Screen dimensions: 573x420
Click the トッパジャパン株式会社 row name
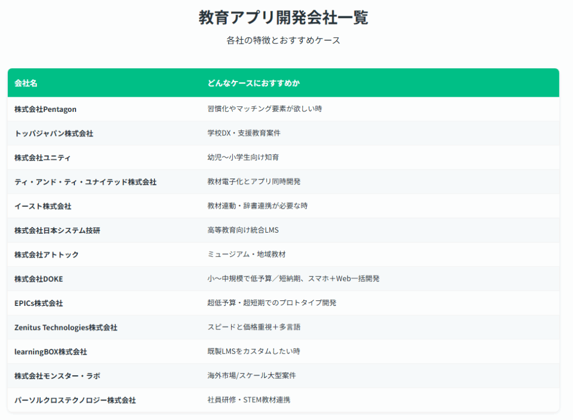point(54,134)
